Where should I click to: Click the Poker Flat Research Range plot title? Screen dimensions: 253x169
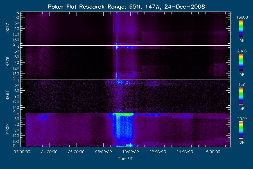[126, 7]
